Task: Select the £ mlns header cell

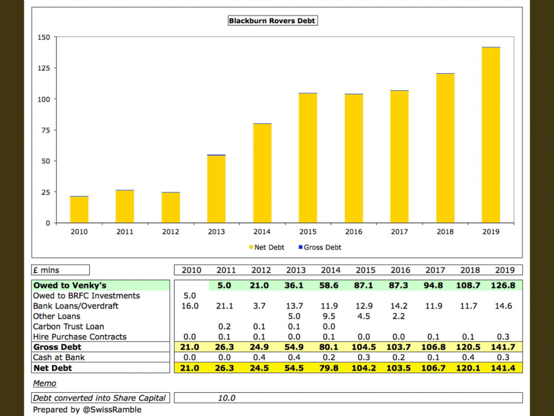Action: [60, 270]
